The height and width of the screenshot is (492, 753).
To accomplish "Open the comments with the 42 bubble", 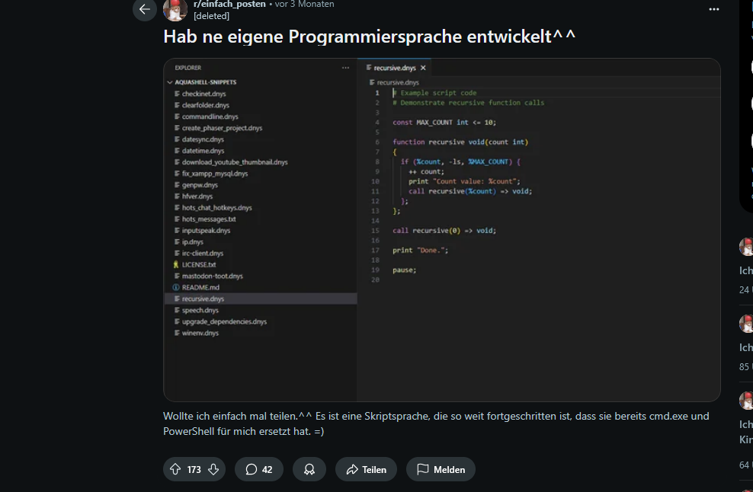I will coord(258,469).
